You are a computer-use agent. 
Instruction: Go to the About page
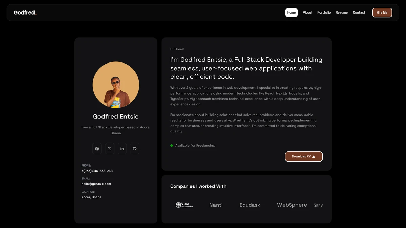pyautogui.click(x=308, y=12)
